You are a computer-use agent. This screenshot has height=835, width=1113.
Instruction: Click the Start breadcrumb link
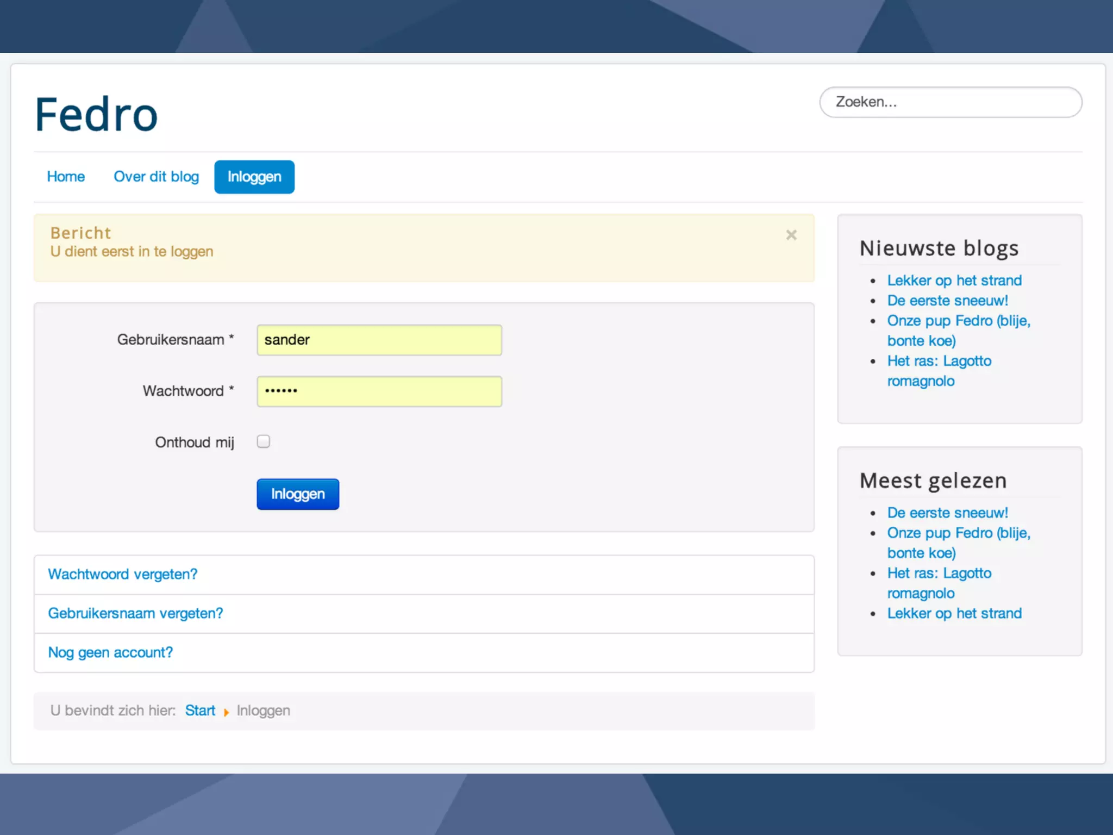(200, 711)
